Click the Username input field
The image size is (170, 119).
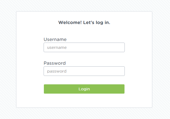point(84,47)
